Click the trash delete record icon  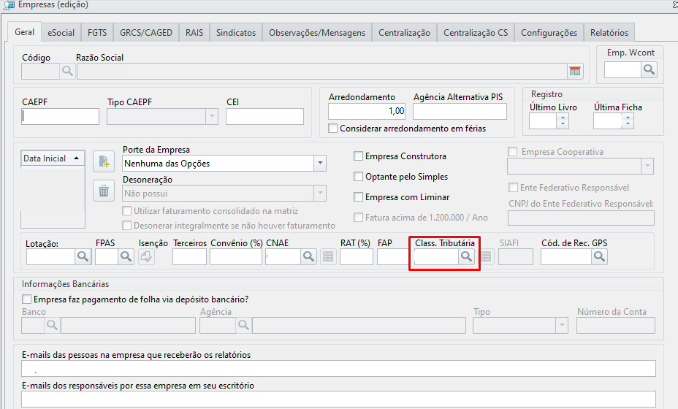coord(104,191)
